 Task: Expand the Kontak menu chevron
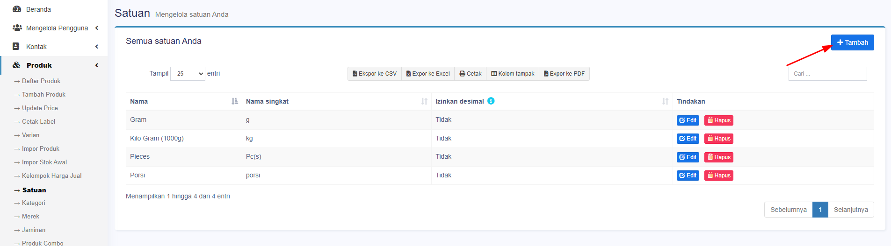[97, 47]
